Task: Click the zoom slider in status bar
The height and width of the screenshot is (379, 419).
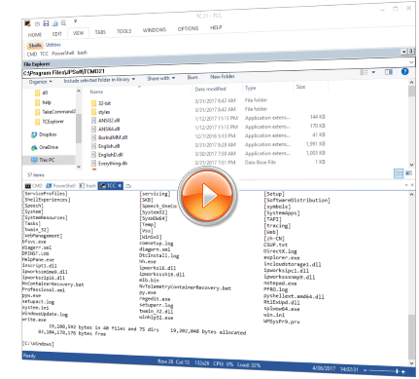Action: point(383,370)
